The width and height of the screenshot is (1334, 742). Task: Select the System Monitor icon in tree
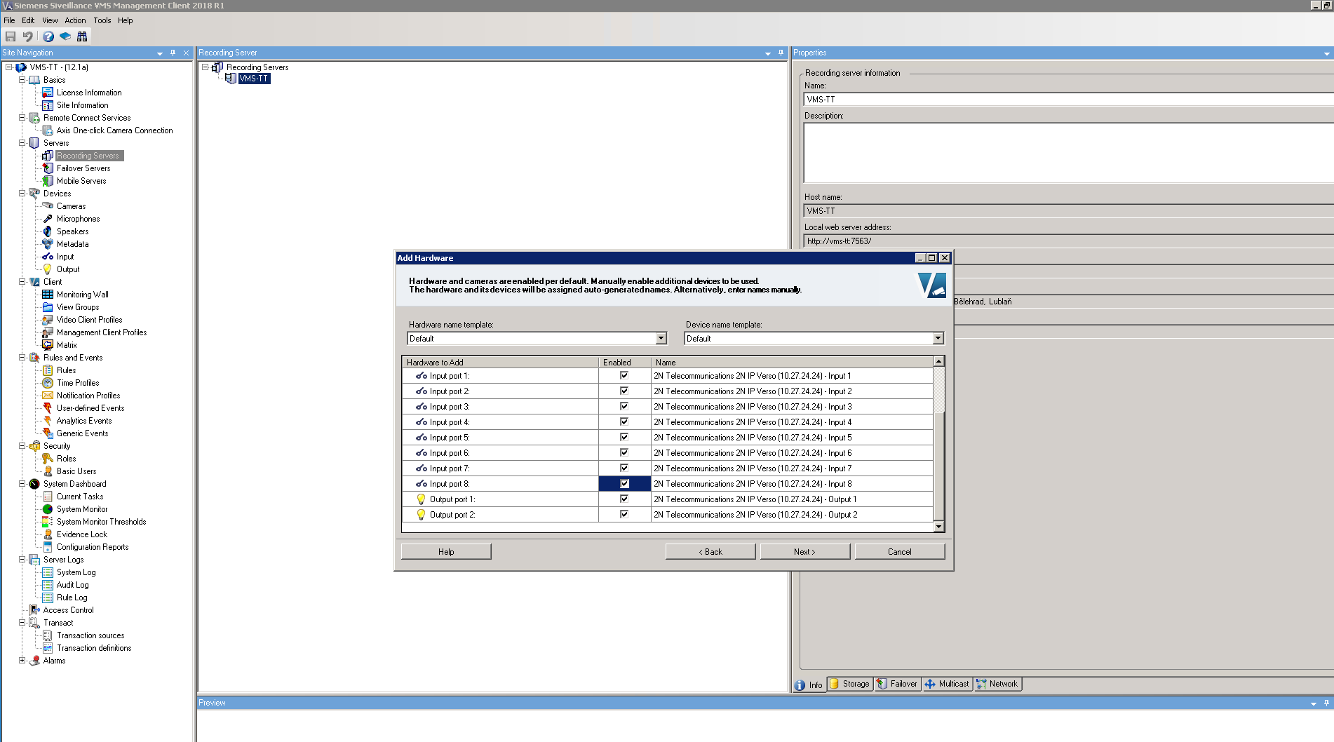click(x=48, y=509)
